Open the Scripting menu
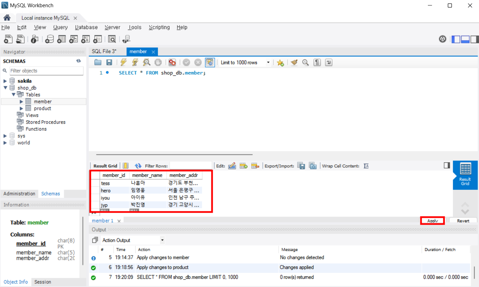Image resolution: width=479 pixels, height=287 pixels. (x=159, y=27)
